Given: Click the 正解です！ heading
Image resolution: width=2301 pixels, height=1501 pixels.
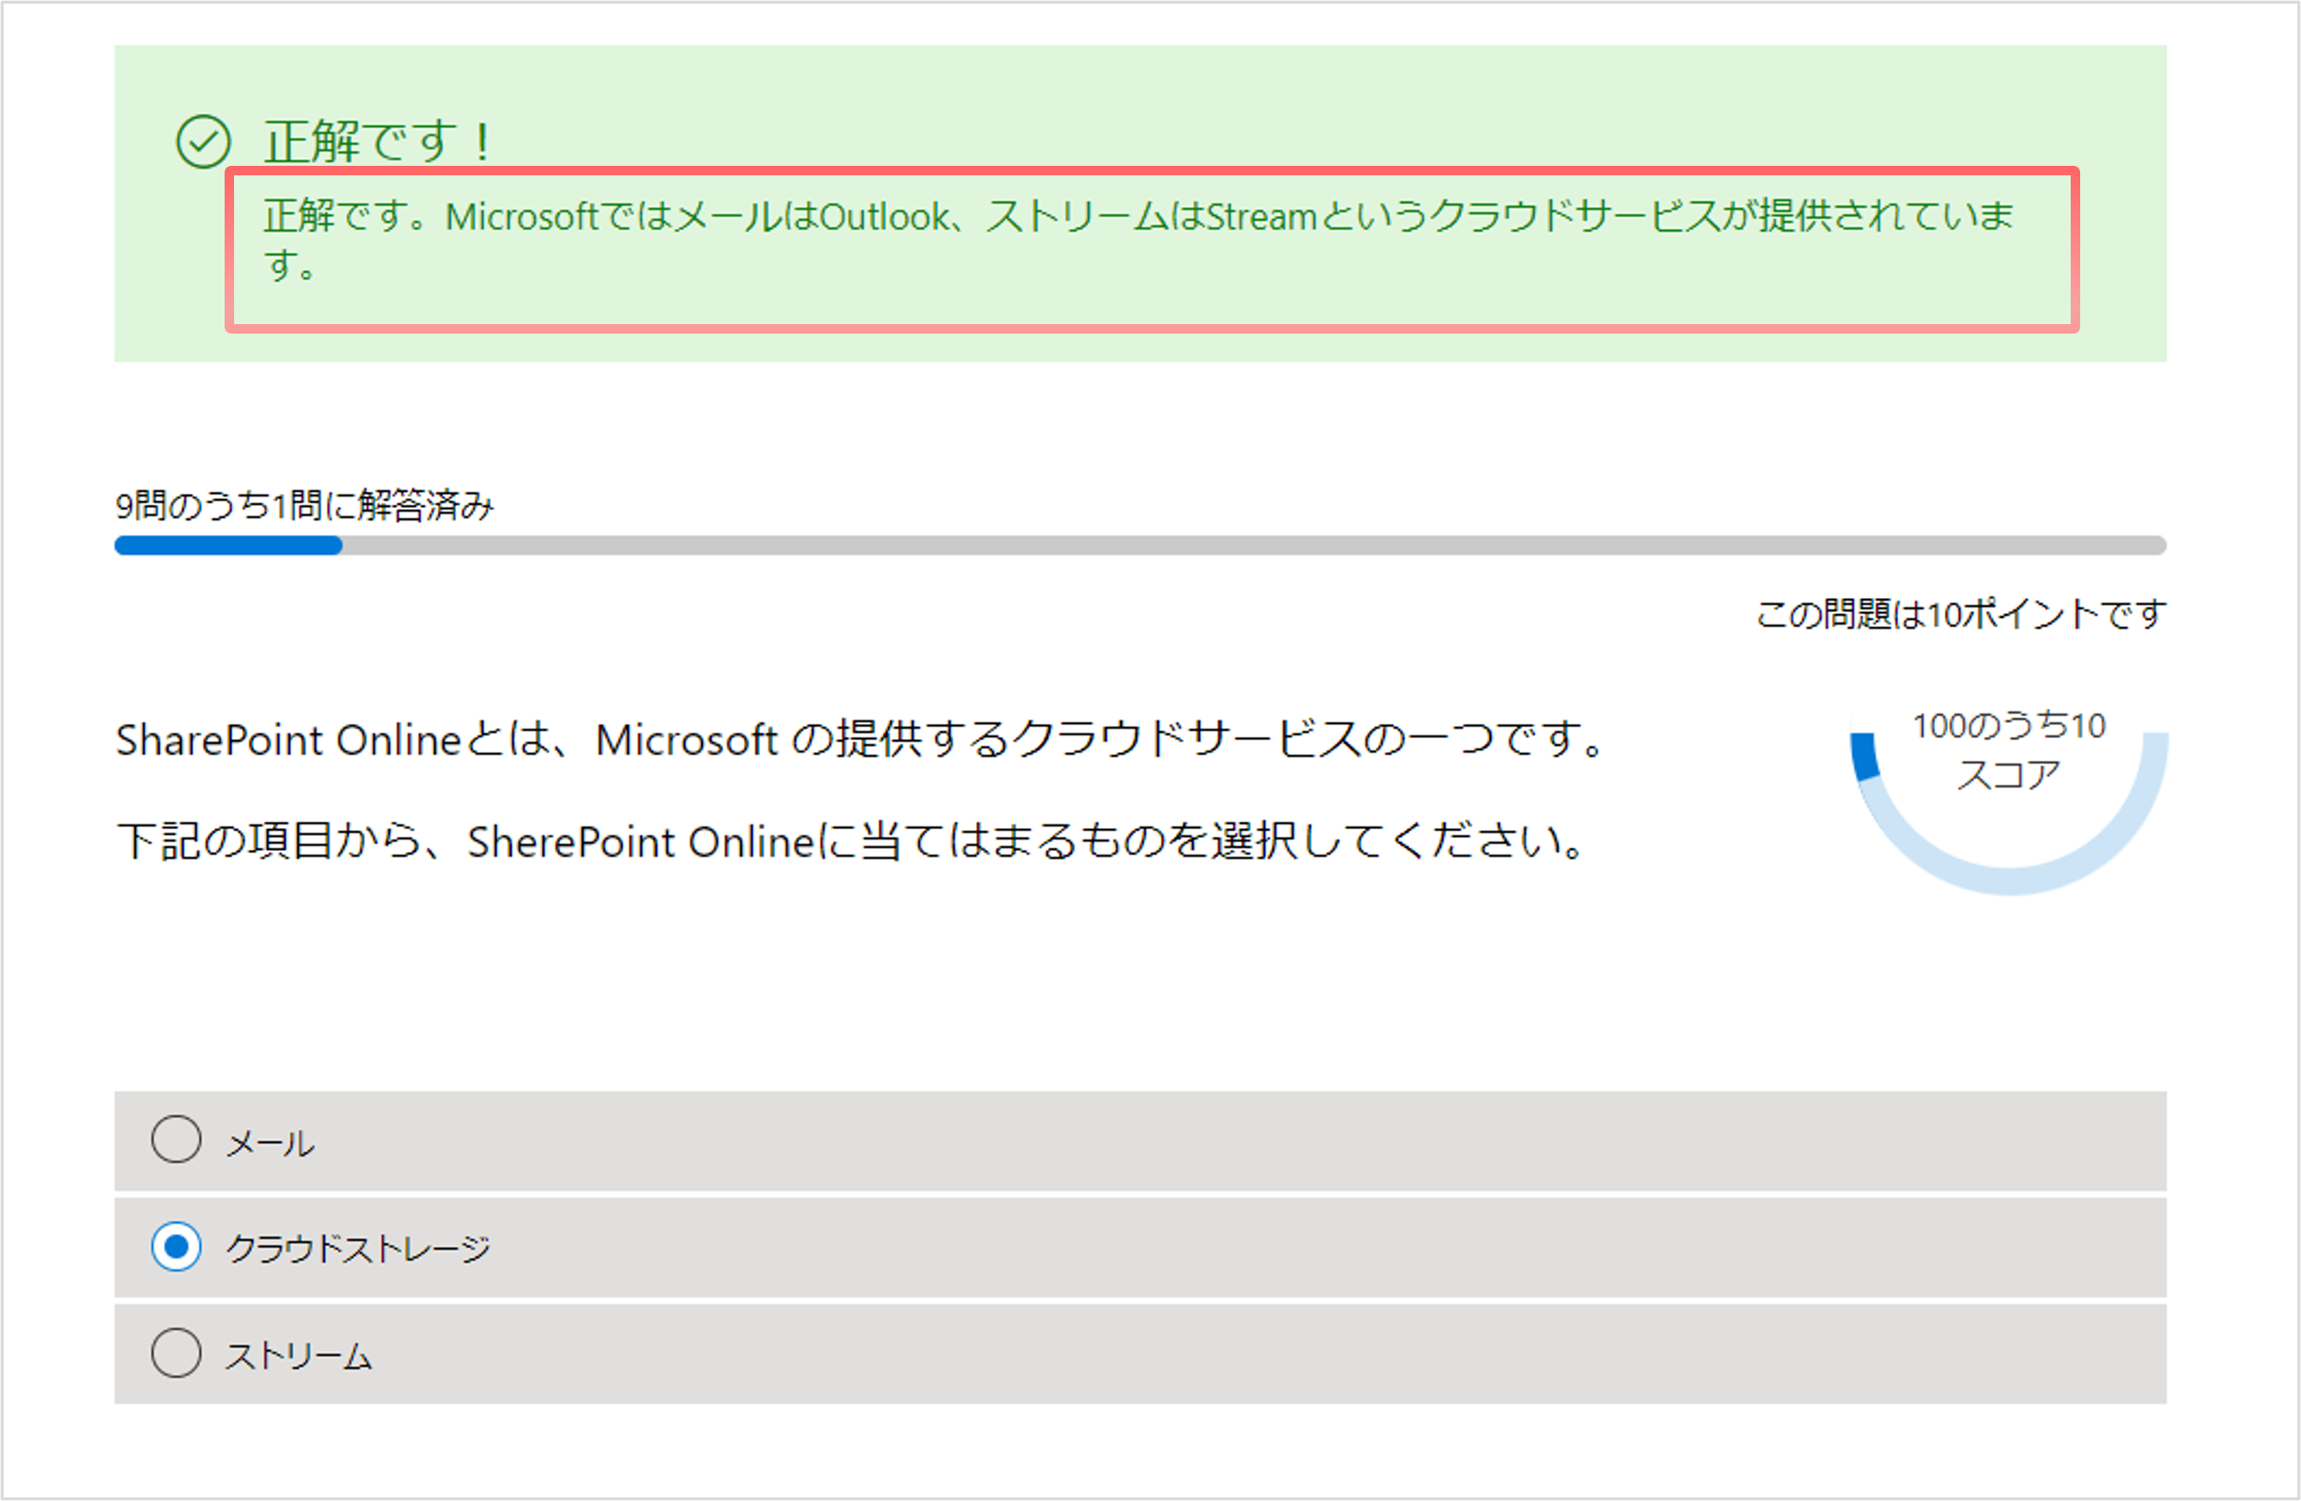Looking at the screenshot, I should [378, 142].
